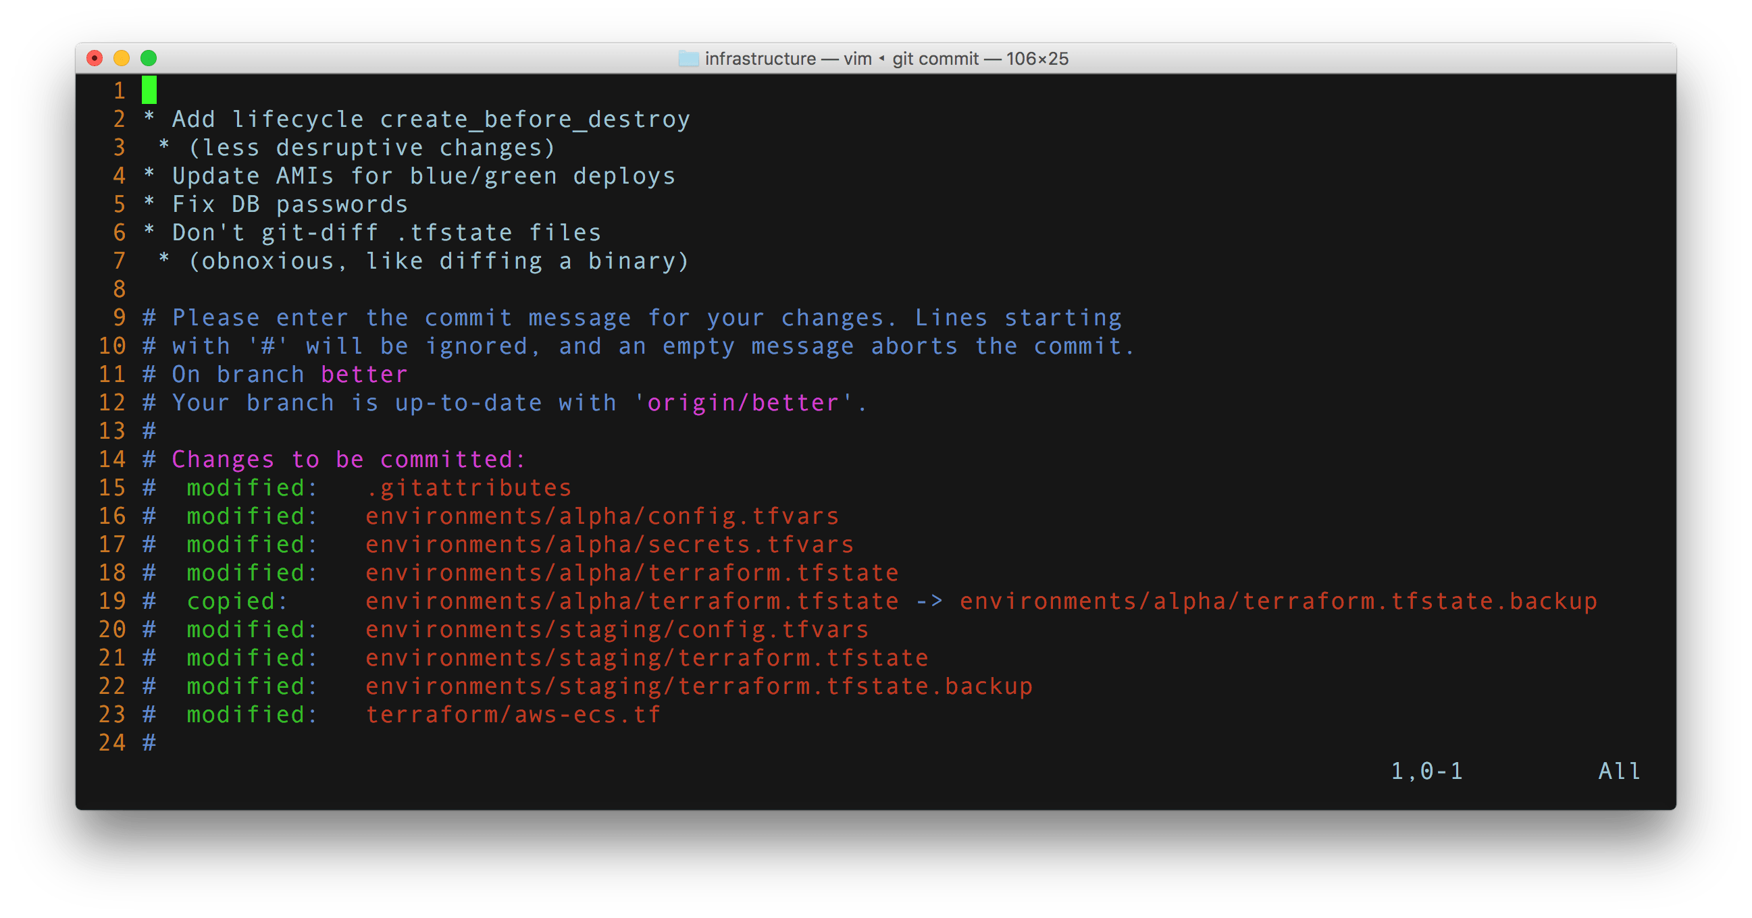Click 'environments/alpha/terraform.tfstate.backup' path
This screenshot has height=918, width=1752.
1278,601
